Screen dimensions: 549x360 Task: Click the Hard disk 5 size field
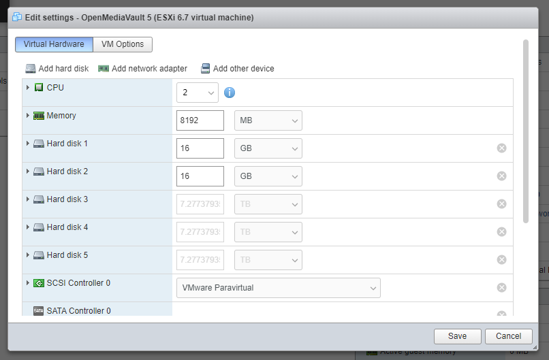point(200,260)
